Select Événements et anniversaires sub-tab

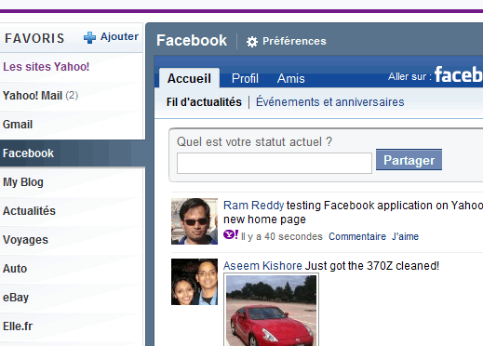(329, 102)
